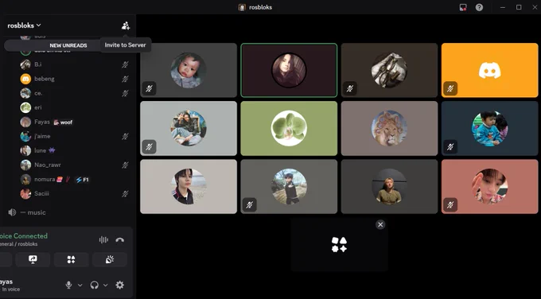This screenshot has width=541, height=299.
Task: Minimize the Discord window
Action: pos(503,7)
